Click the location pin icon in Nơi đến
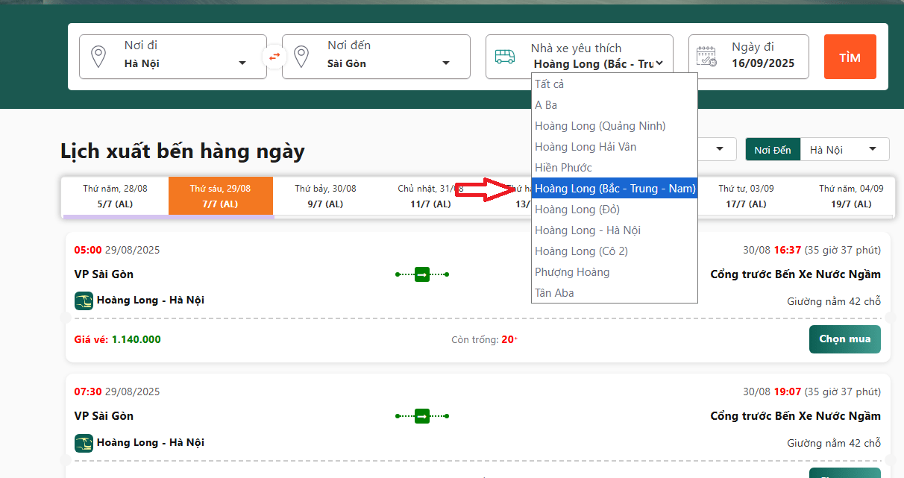Screen dimensions: 904x478 301,57
